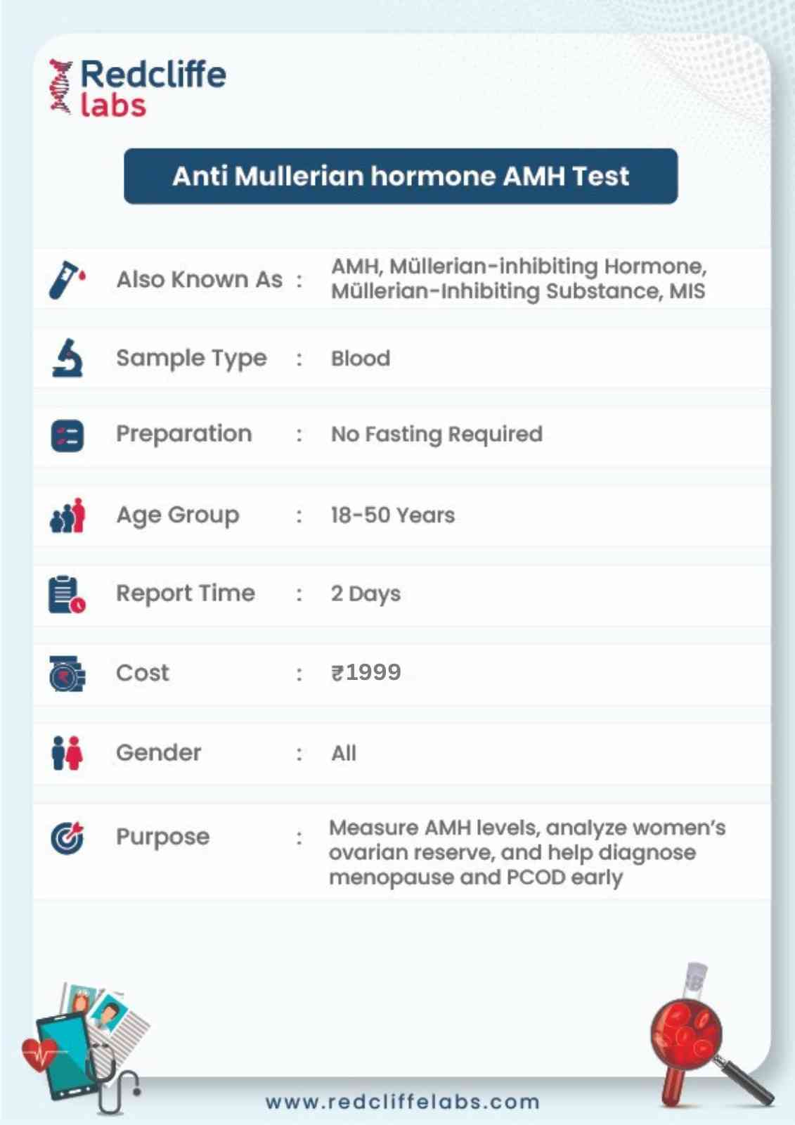Image resolution: width=795 pixels, height=1125 pixels.
Task: Select the 'No Fasting Required' text
Action: 437,435
